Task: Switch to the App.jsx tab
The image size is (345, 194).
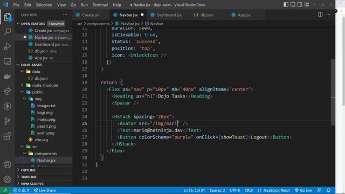Action: click(244, 15)
